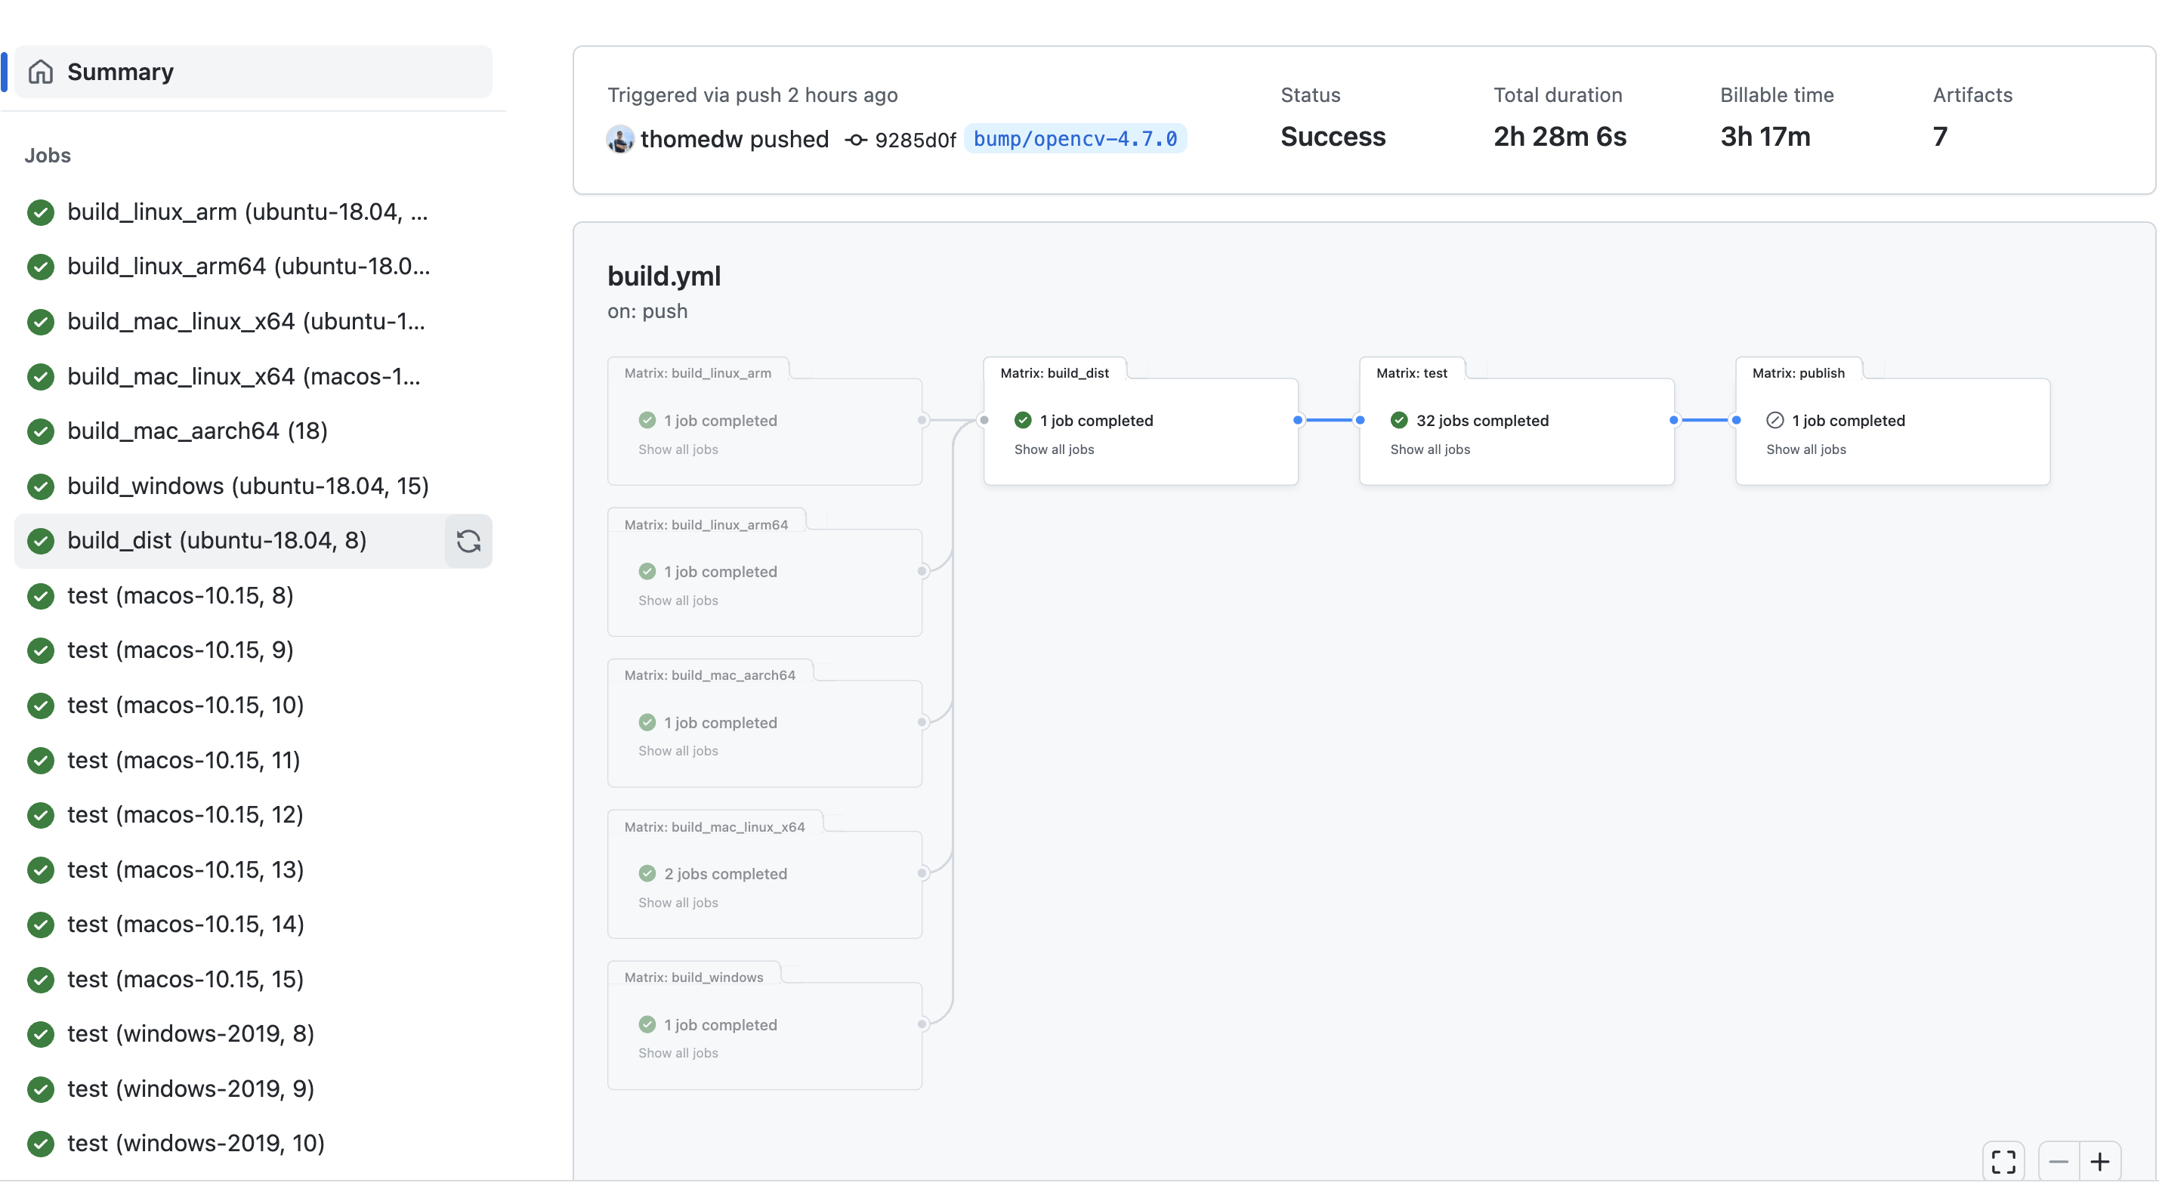Expand Show all jobs under test matrix
This screenshot has width=2159, height=1189.
1429,450
